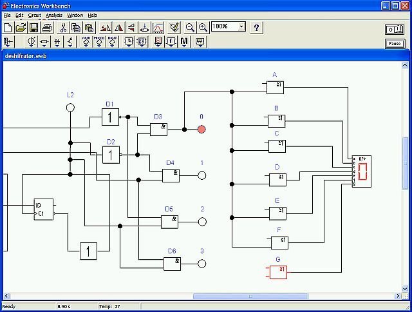The width and height of the screenshot is (412, 312).
Task: Select the L2 probe indicator
Action: pos(70,108)
